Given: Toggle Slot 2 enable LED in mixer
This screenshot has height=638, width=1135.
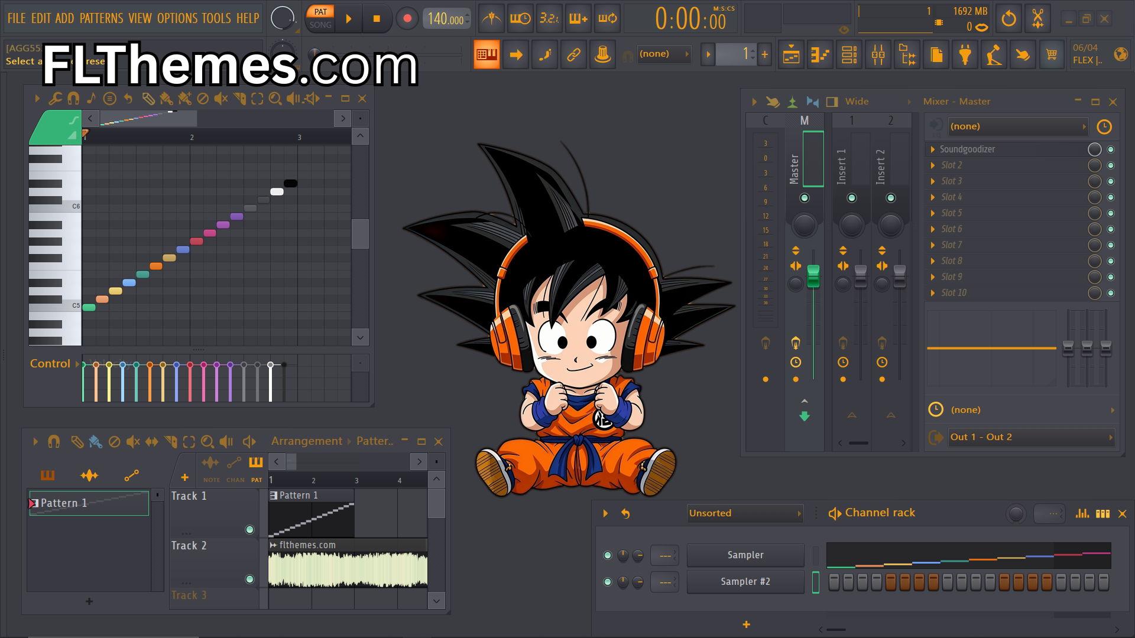Looking at the screenshot, I should pos(1111,165).
